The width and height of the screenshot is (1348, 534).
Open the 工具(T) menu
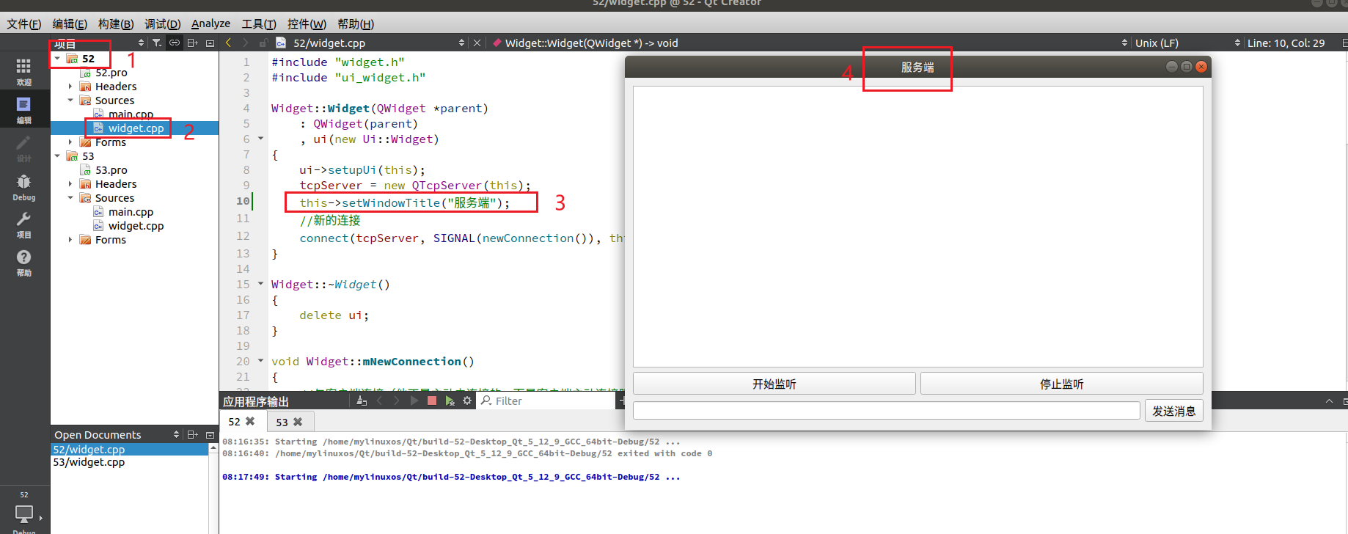259,23
